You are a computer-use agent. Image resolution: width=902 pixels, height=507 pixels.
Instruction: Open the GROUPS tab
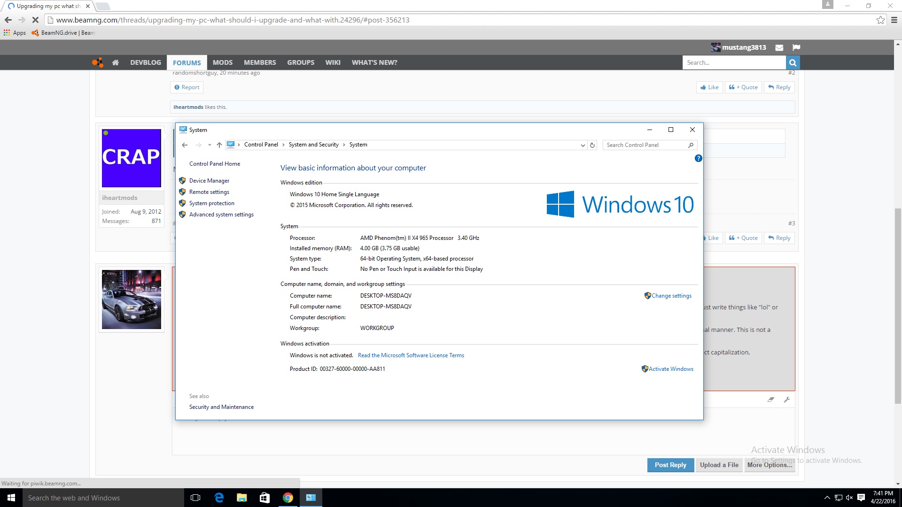pos(301,62)
